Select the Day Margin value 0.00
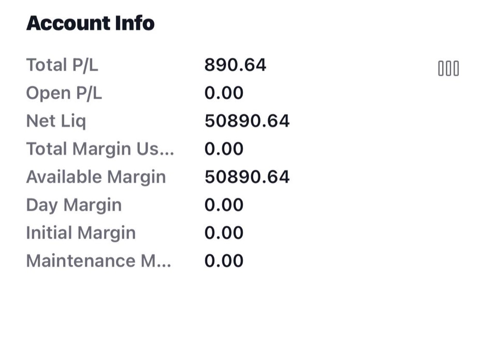Image resolution: width=497 pixels, height=339 pixels. (224, 204)
